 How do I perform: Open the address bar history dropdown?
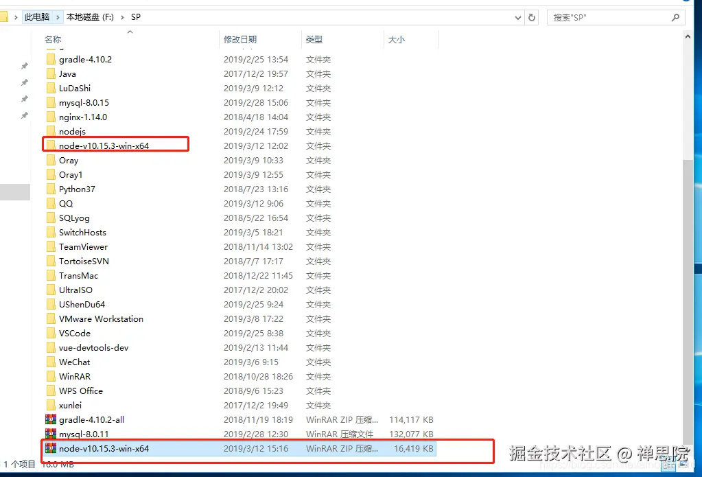click(517, 17)
